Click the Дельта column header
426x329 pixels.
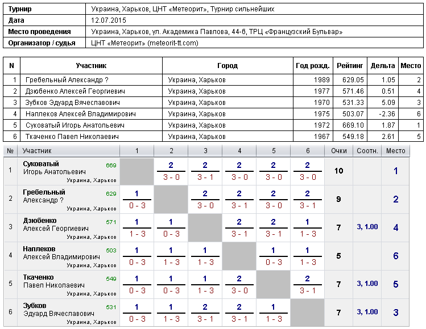[x=383, y=66]
